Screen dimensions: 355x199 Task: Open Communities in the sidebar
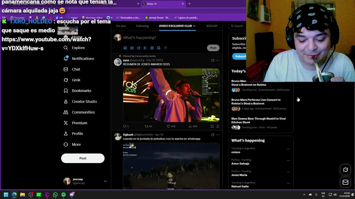pyautogui.click(x=79, y=112)
